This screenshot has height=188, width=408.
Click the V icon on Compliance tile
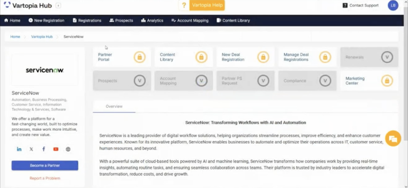pos(325,81)
